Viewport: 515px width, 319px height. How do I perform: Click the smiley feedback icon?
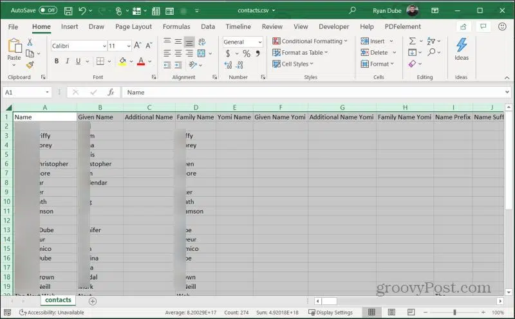click(x=502, y=26)
